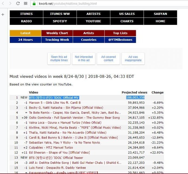Click the browser forward arrow

(11, 4)
